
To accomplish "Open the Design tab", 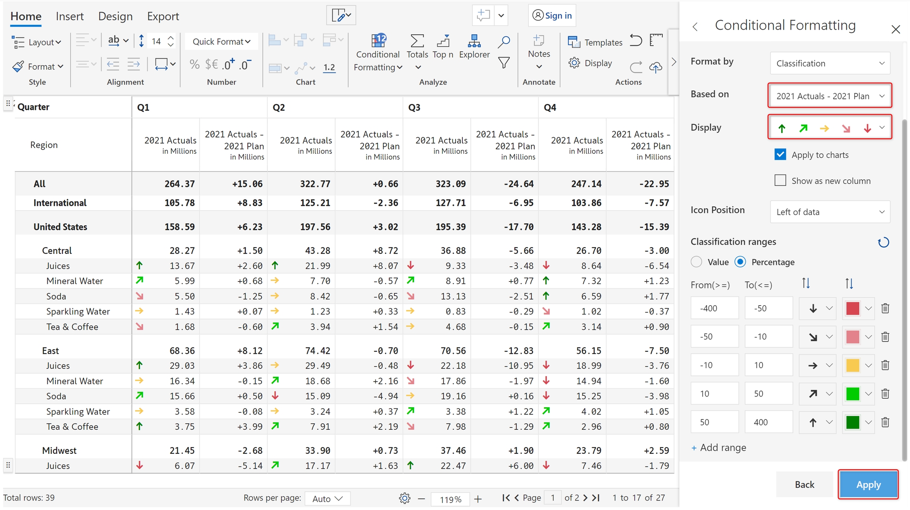I will pos(115,16).
